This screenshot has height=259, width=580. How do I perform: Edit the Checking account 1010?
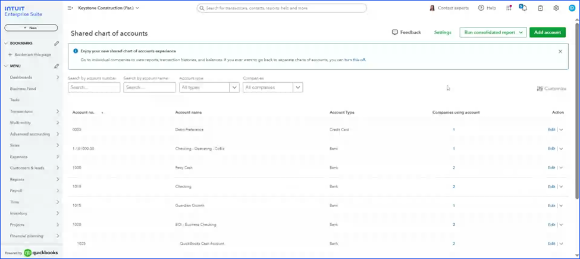(551, 186)
